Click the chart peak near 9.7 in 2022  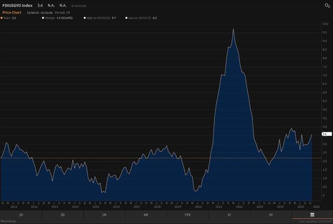[233, 29]
